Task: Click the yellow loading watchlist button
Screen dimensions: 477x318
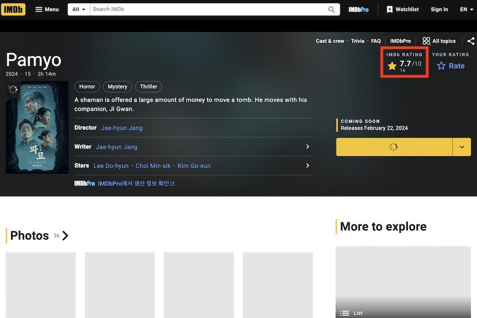Action: tap(394, 147)
